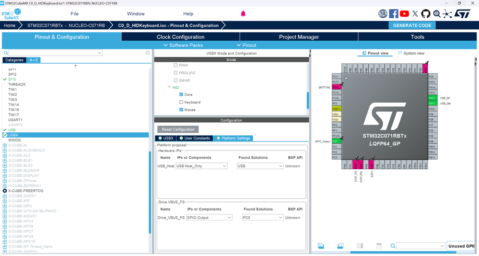Image resolution: width=479 pixels, height=256 pixels.
Task: Open the notifications bell icon
Action: 243,14
